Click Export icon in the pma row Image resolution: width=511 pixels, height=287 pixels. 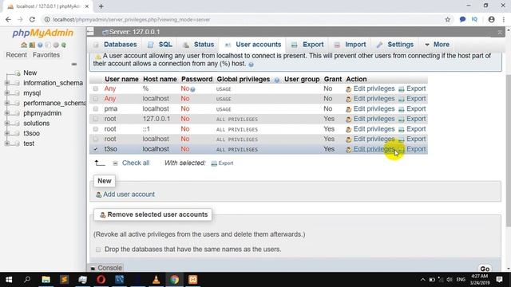coord(401,109)
